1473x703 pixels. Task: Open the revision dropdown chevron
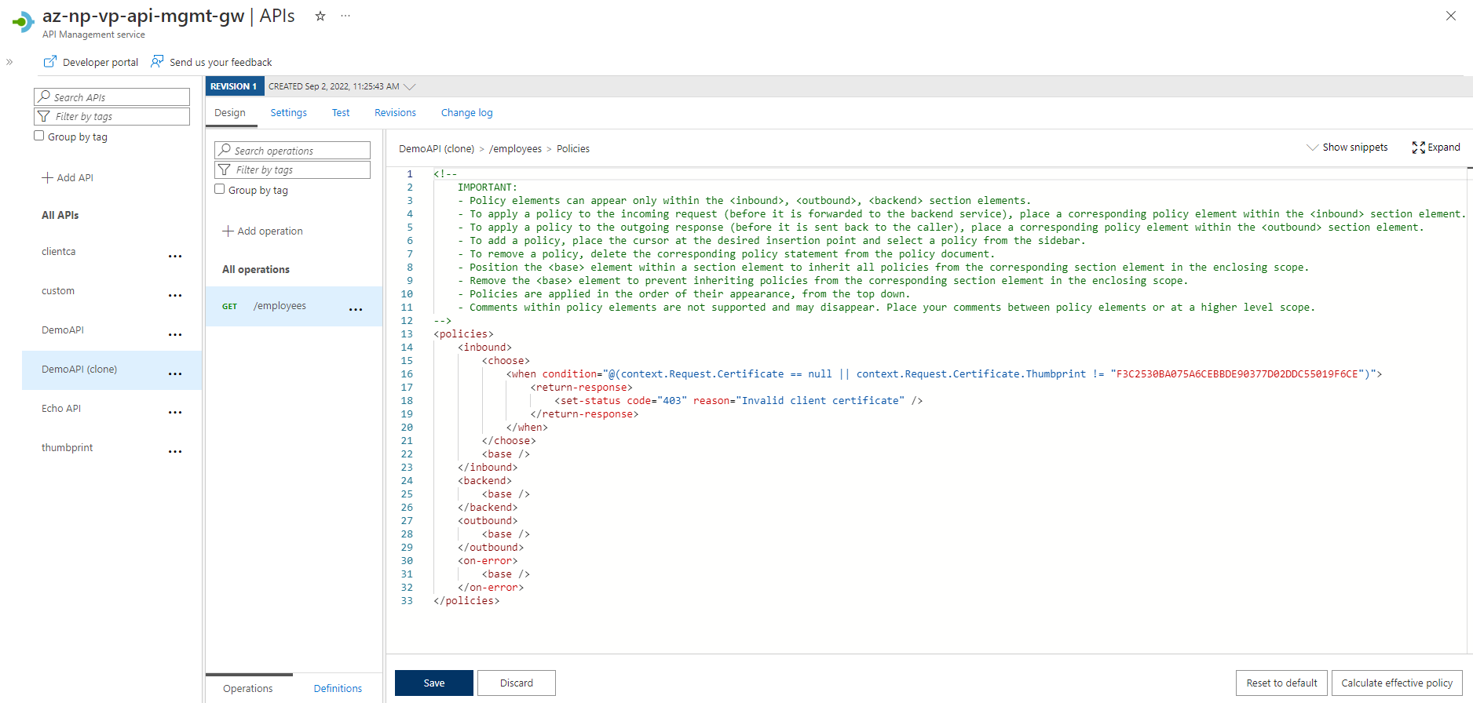click(x=409, y=87)
